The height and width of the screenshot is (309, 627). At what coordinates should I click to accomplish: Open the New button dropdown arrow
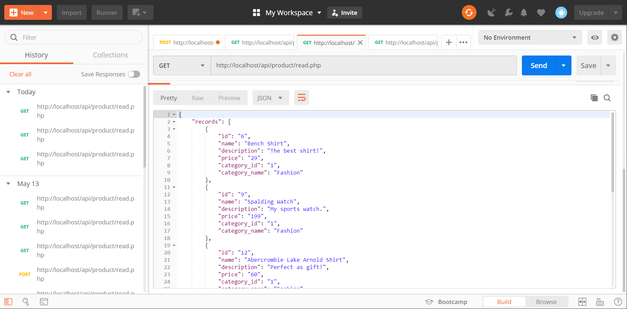click(x=46, y=13)
